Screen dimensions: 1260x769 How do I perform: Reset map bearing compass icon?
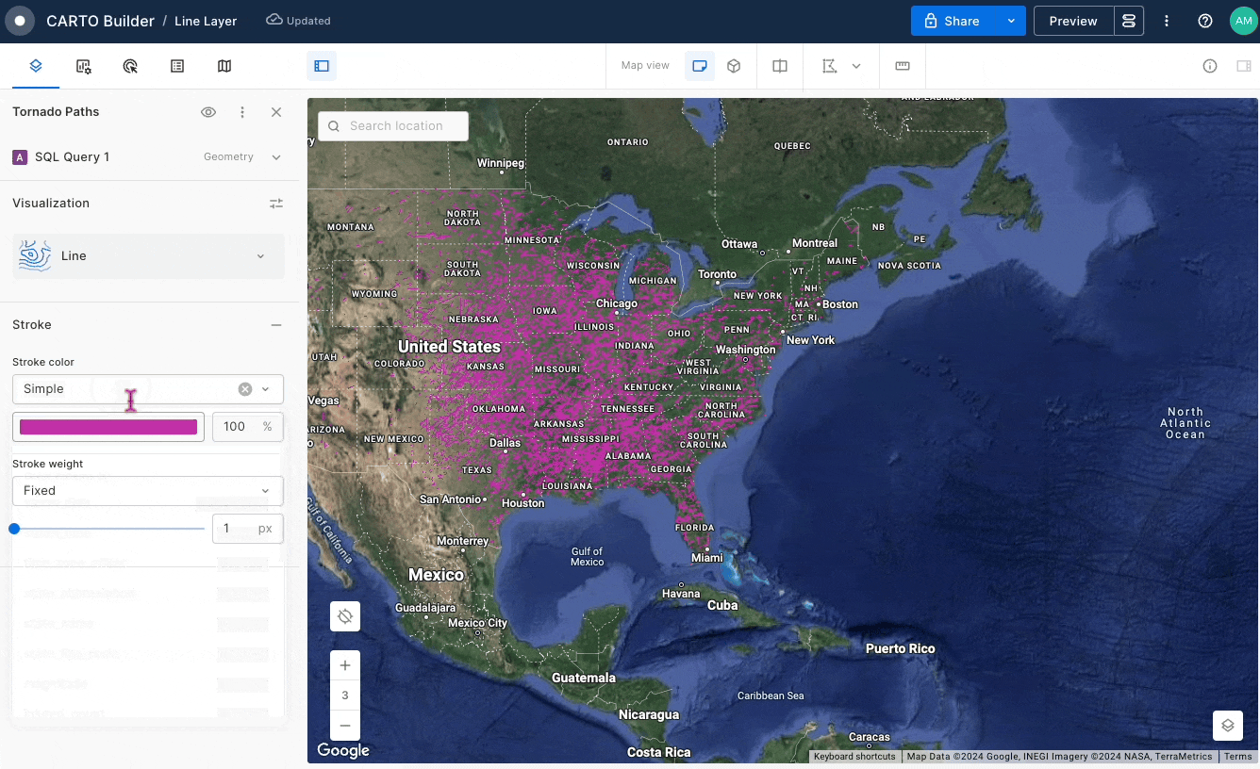[345, 616]
